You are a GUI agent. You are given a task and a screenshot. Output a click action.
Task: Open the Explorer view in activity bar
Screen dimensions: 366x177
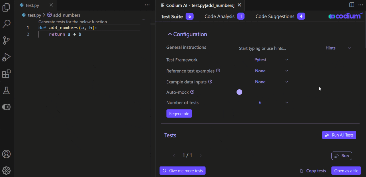point(6,7)
